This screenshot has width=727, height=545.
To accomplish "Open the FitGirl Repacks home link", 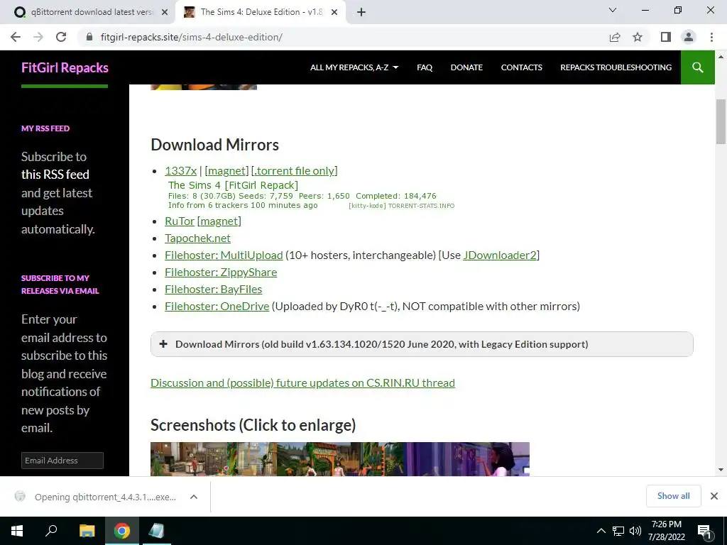I will 65,67.
